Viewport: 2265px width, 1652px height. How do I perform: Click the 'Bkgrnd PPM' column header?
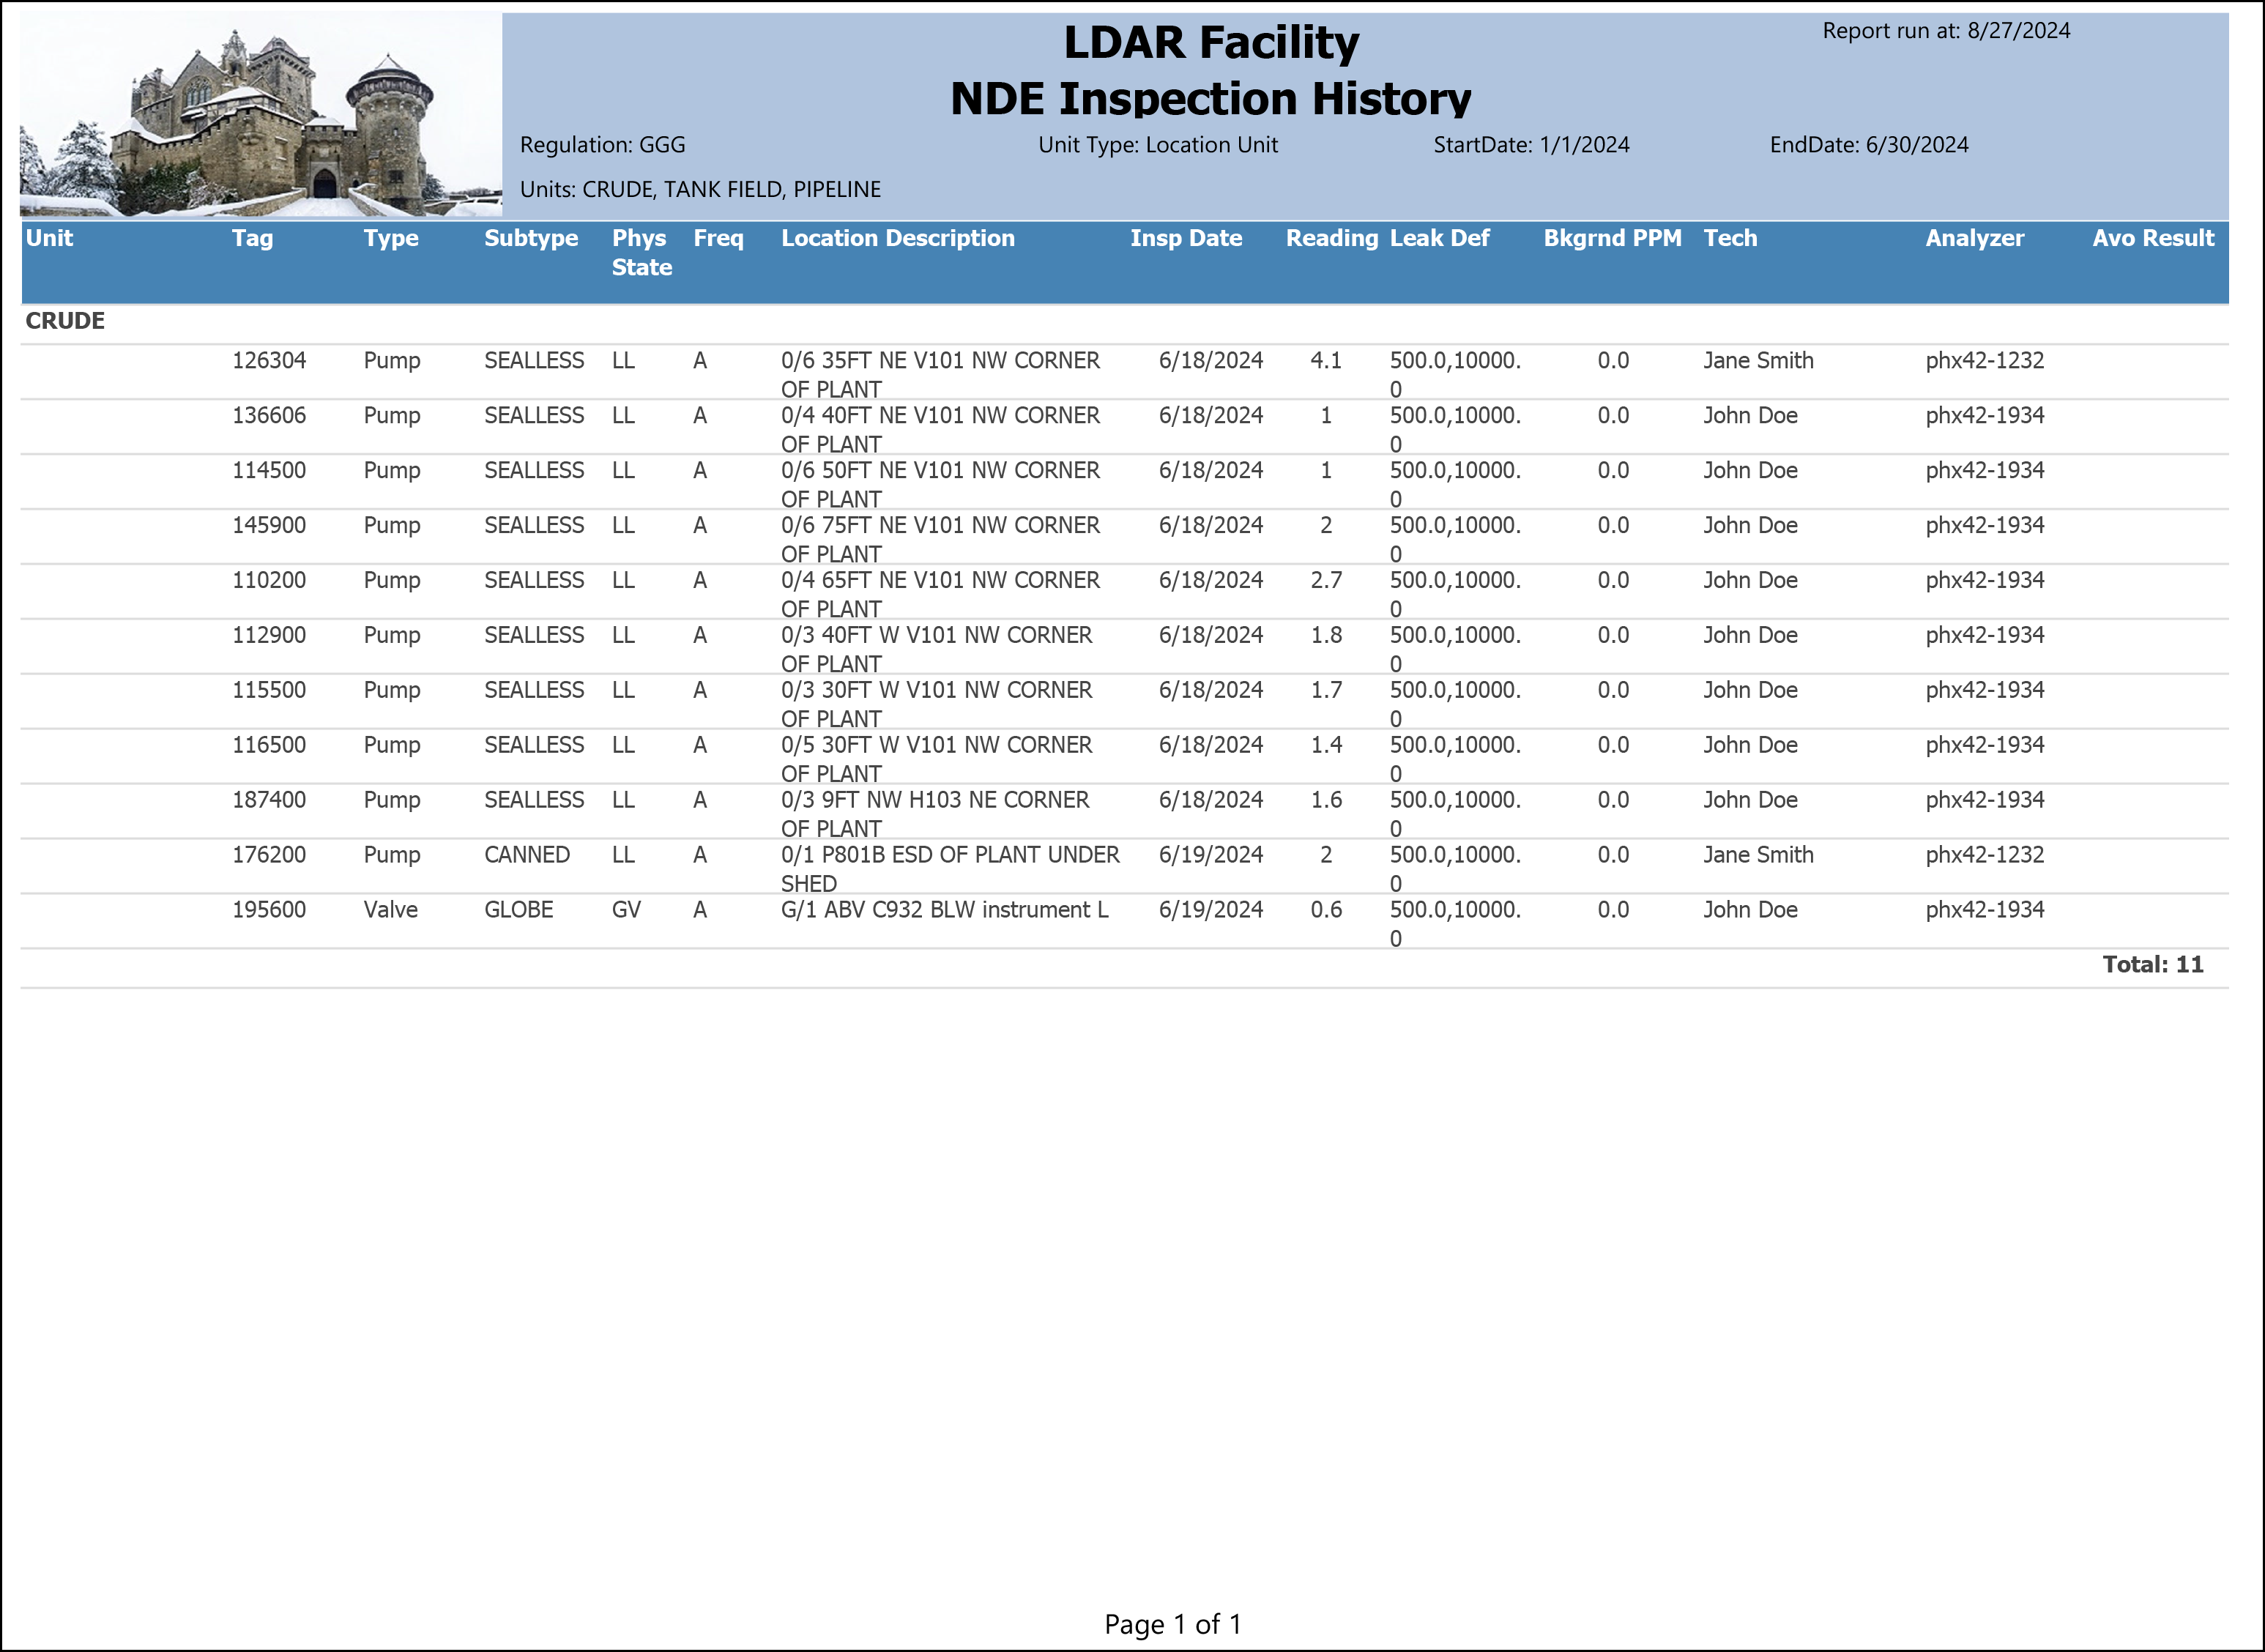tap(1612, 238)
